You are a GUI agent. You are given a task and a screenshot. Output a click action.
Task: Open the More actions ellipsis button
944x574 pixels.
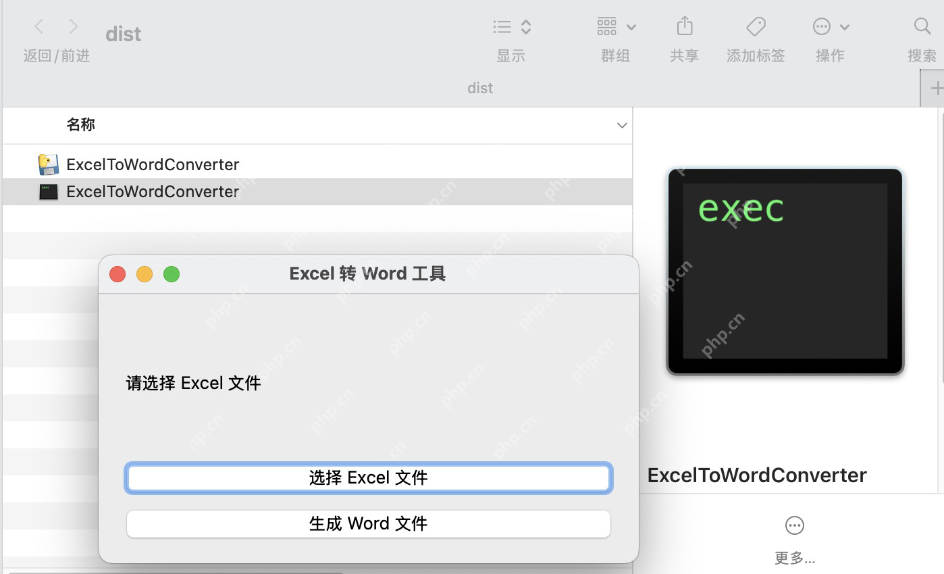(x=795, y=525)
